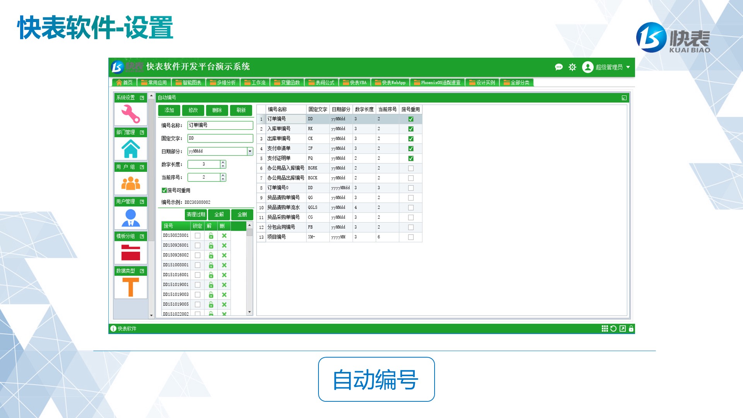This screenshot has height=418, width=743.
Task: Open the User Group people icon
Action: (x=131, y=183)
